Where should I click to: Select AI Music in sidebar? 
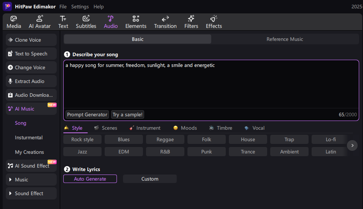pos(31,109)
